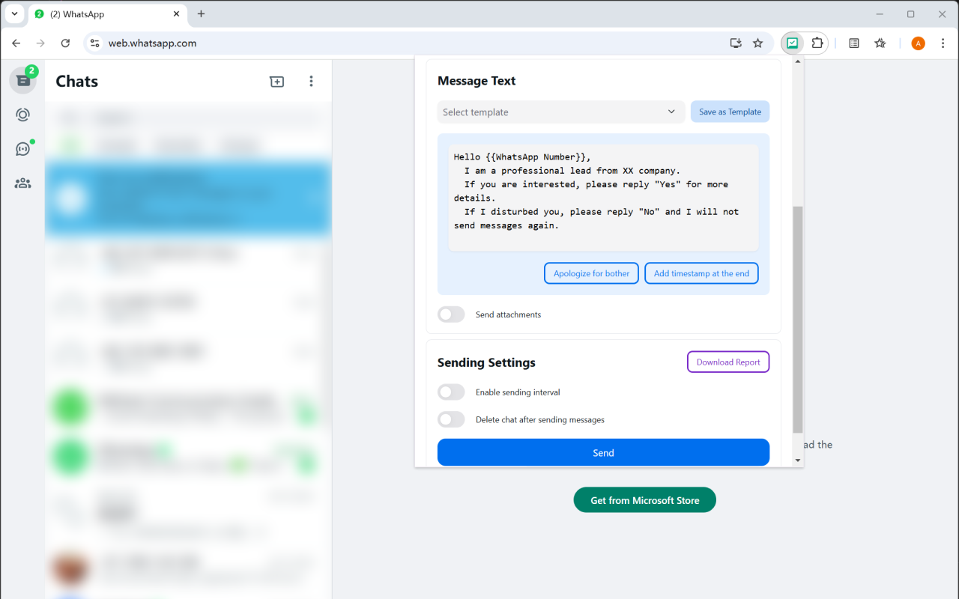View Status updates from the left sidebar

tap(22, 115)
